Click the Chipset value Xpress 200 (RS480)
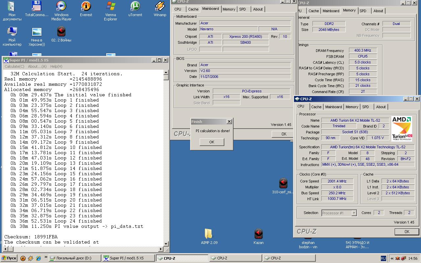The image size is (421, 263). coord(246,36)
